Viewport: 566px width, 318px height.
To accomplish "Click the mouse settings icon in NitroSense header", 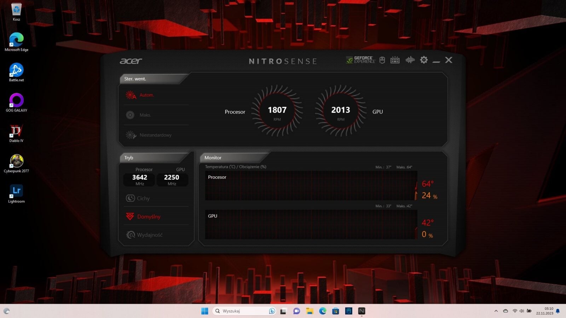I will coord(382,60).
